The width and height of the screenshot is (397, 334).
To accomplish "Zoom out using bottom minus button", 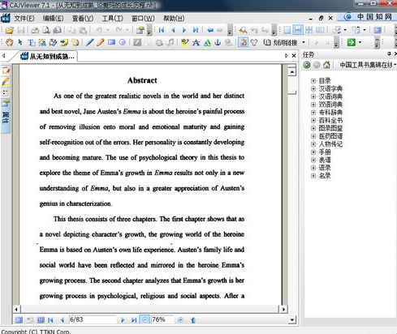I will tap(145, 320).
